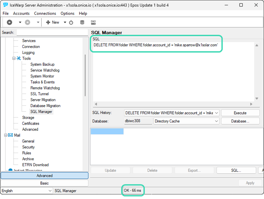Open the File menu
264x199 pixels.
click(6, 13)
